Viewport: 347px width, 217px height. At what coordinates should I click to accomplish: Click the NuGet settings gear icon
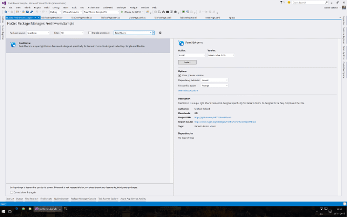coord(160,33)
